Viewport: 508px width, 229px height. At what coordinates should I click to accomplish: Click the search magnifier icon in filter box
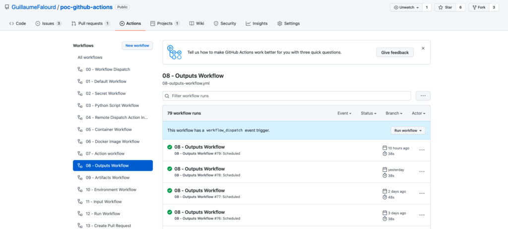167,96
